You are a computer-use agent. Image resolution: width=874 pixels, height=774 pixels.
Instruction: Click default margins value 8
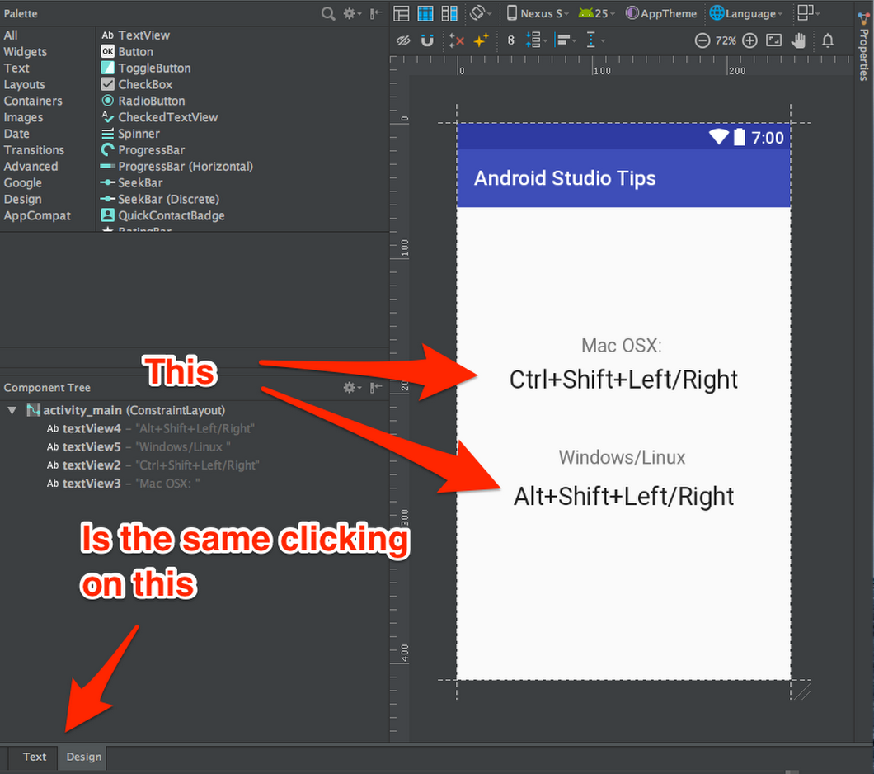click(510, 40)
